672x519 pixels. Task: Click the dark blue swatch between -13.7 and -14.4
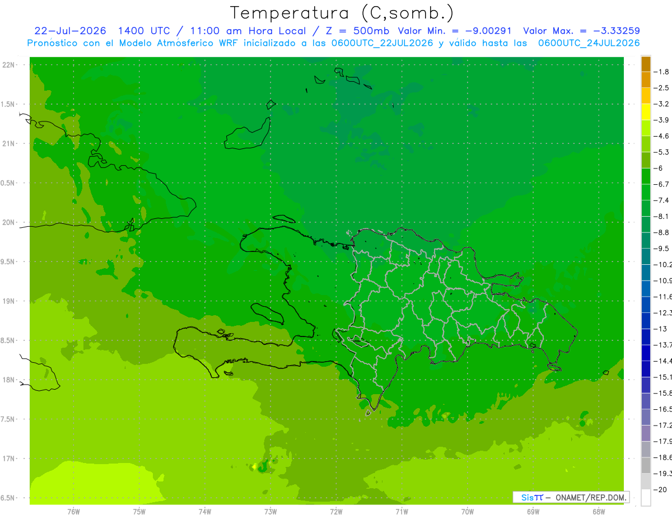point(646,353)
